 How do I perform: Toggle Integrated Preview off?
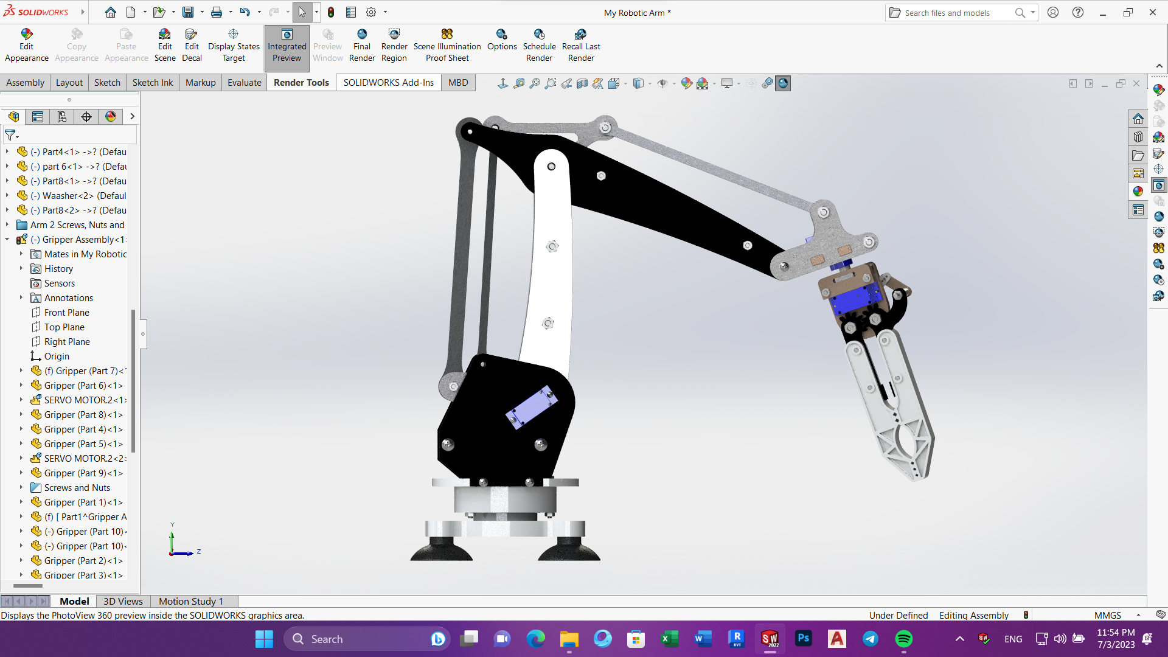287,46
